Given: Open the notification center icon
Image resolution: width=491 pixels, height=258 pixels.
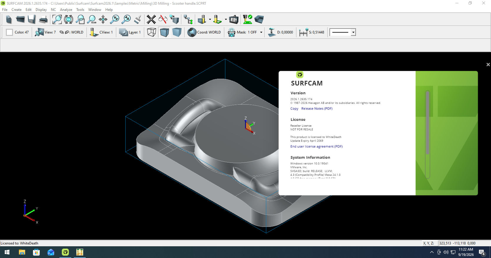Looking at the screenshot, I should (x=482, y=252).
